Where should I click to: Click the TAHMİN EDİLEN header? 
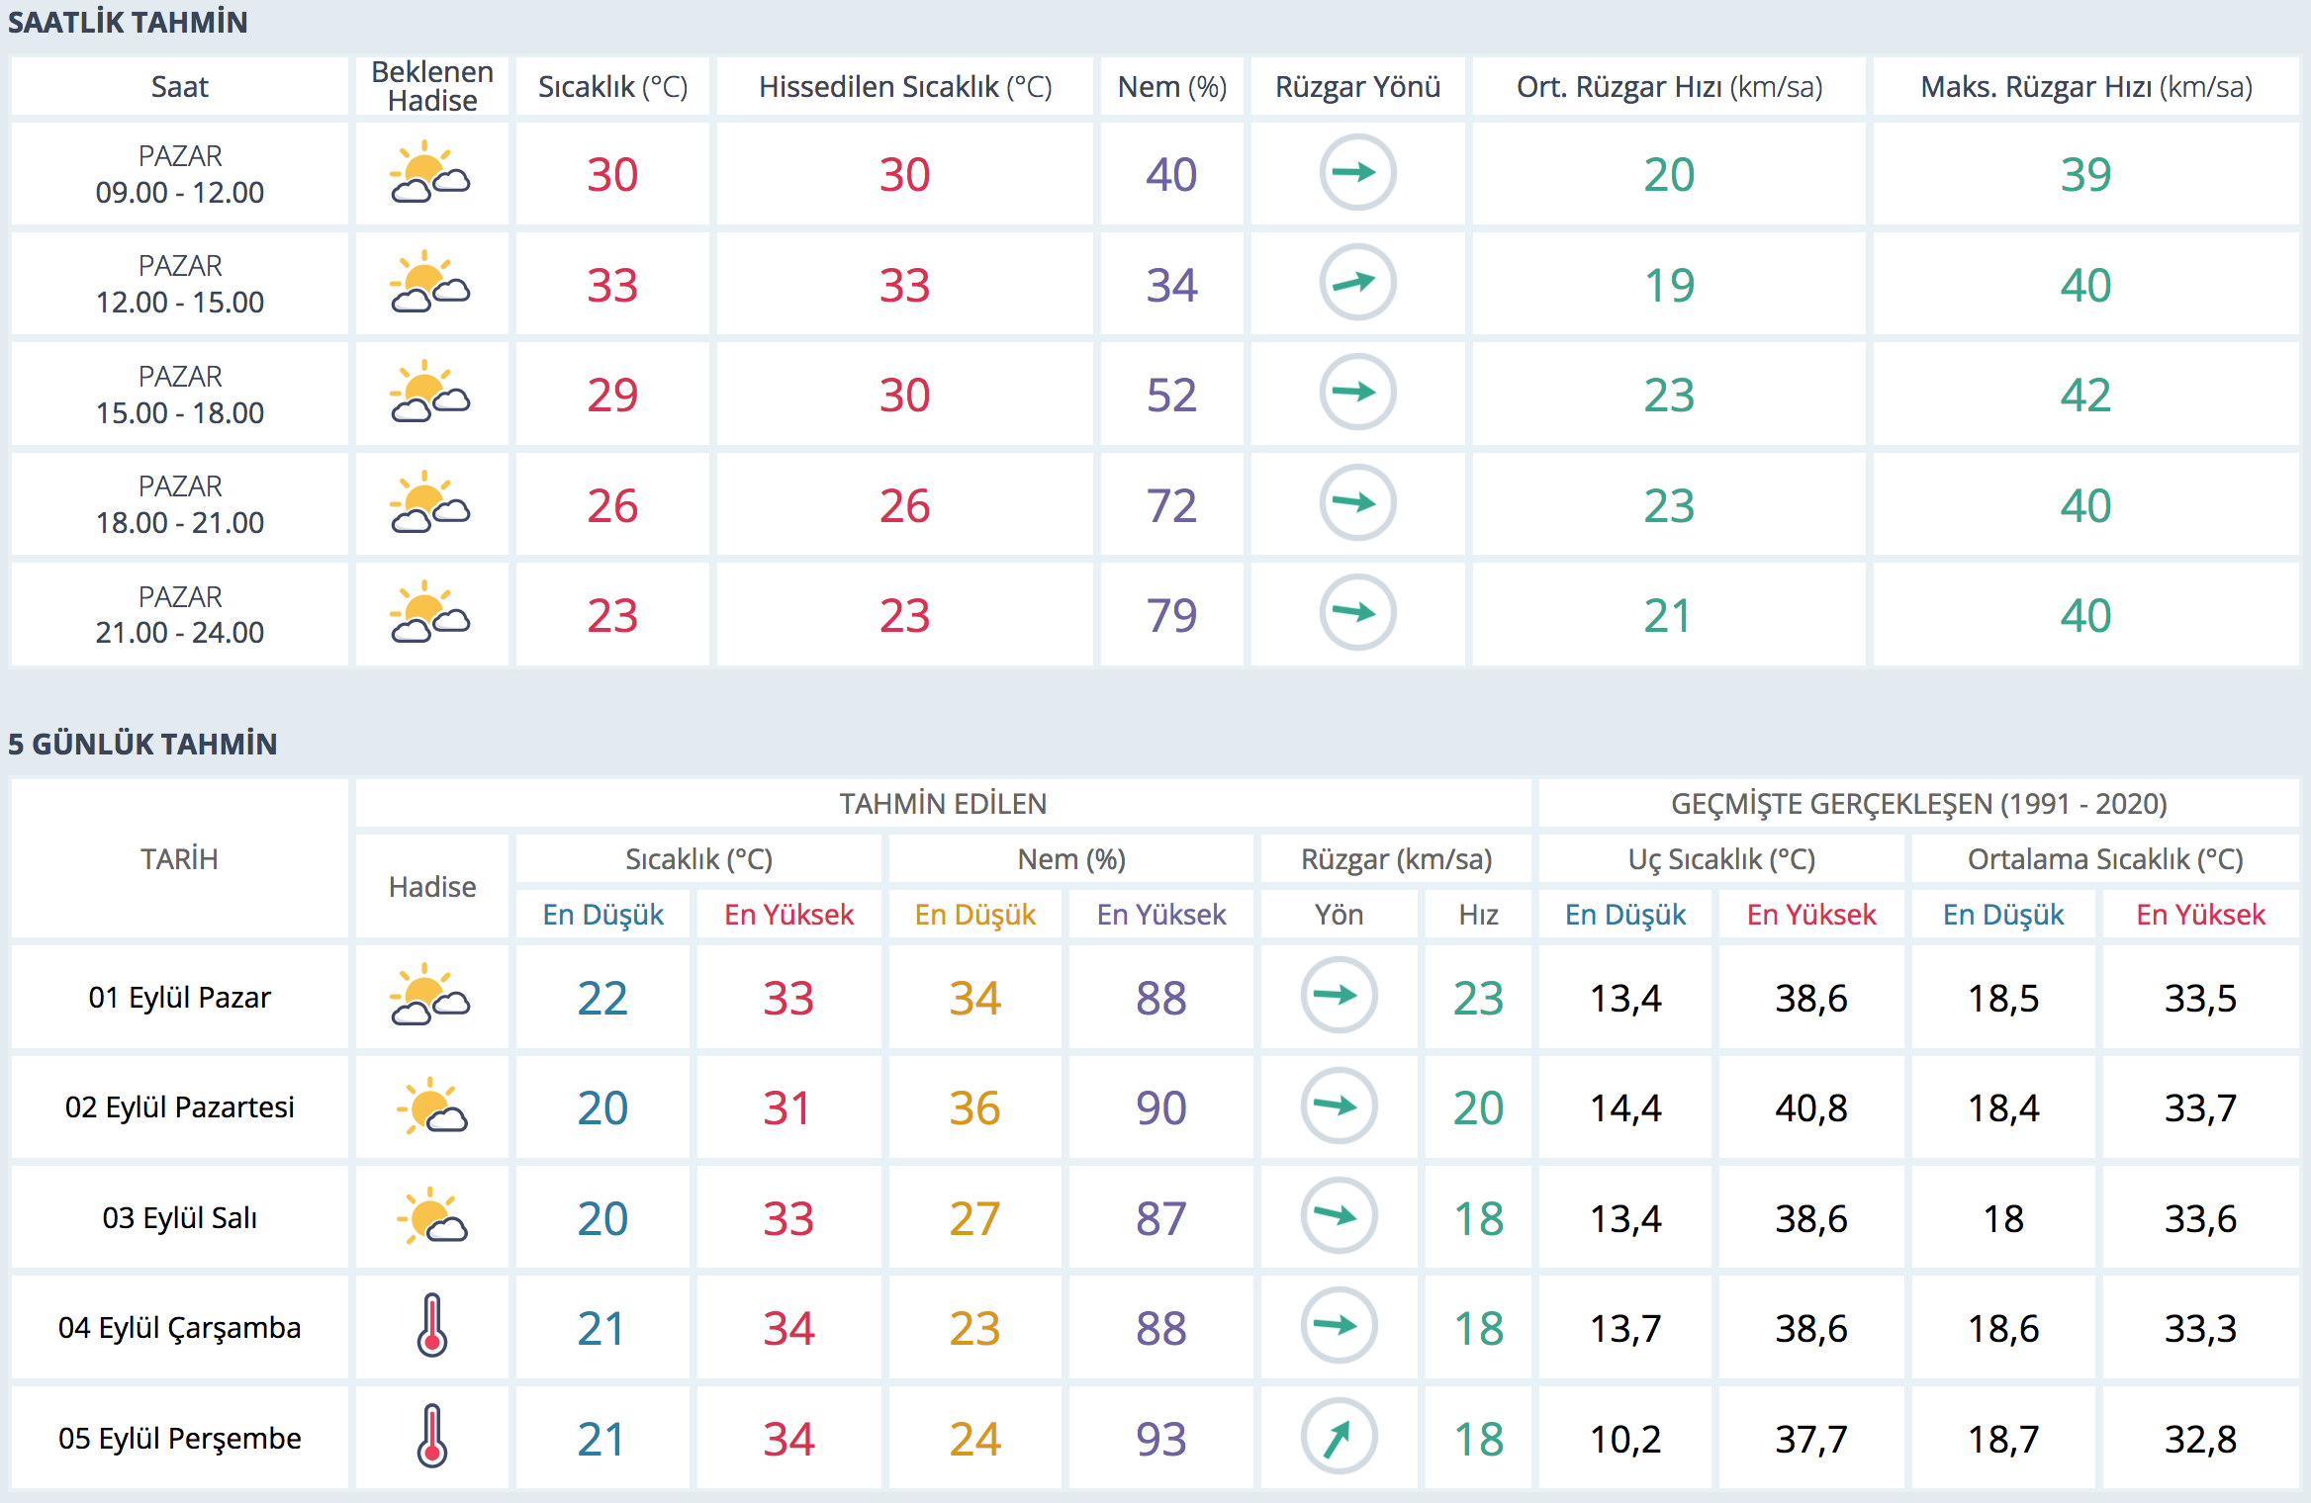[942, 803]
